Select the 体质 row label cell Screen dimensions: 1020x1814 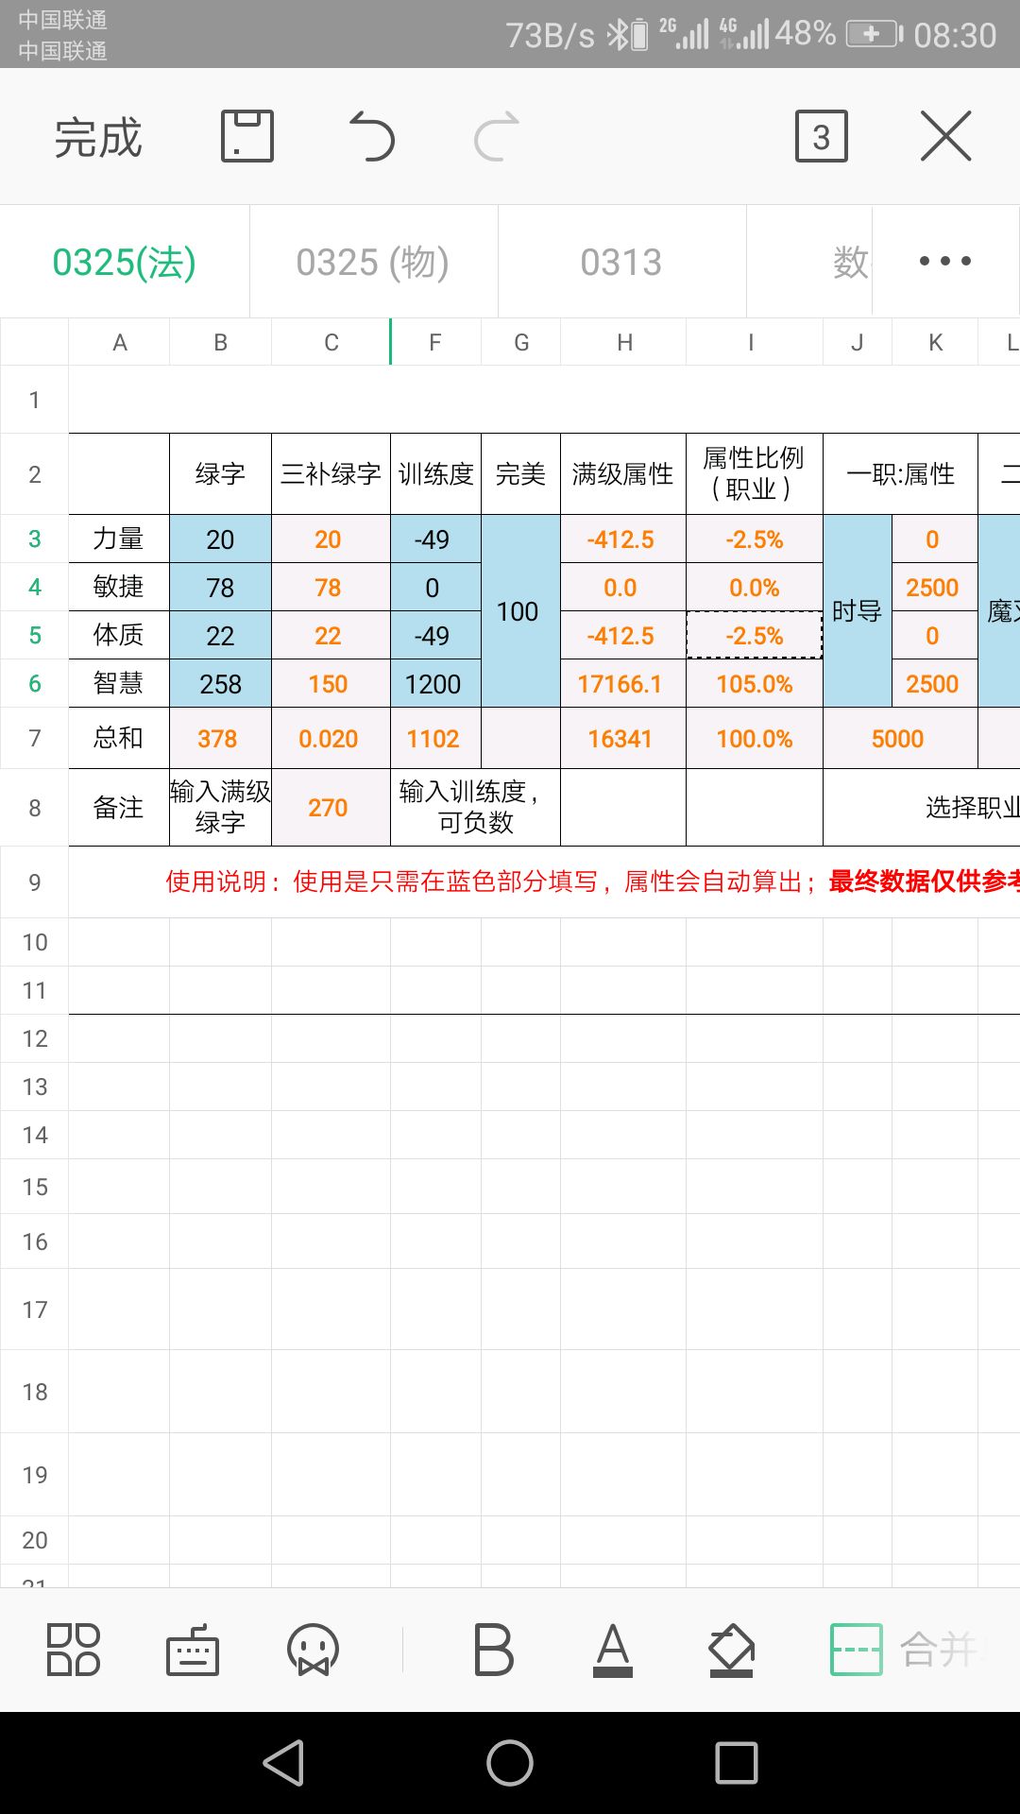pyautogui.click(x=119, y=635)
